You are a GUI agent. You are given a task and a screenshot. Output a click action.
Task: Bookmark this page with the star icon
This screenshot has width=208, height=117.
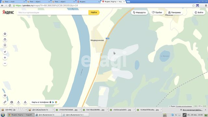click(x=193, y=6)
